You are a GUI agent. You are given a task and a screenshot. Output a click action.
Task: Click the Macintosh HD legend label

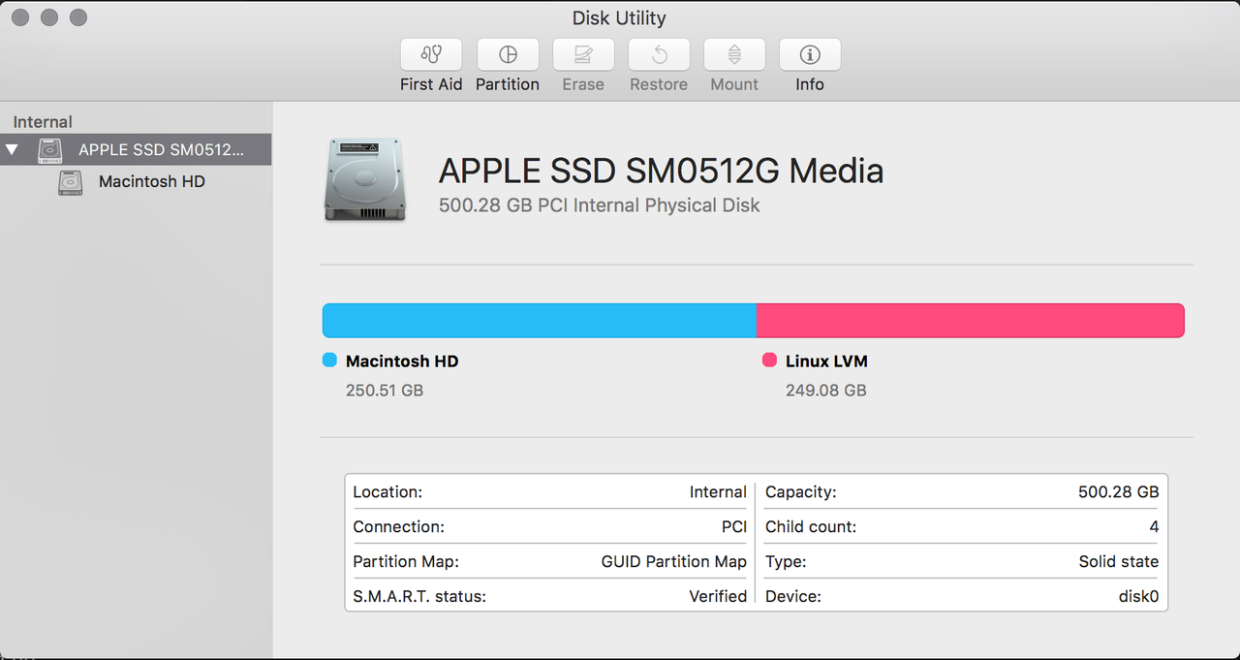402,361
